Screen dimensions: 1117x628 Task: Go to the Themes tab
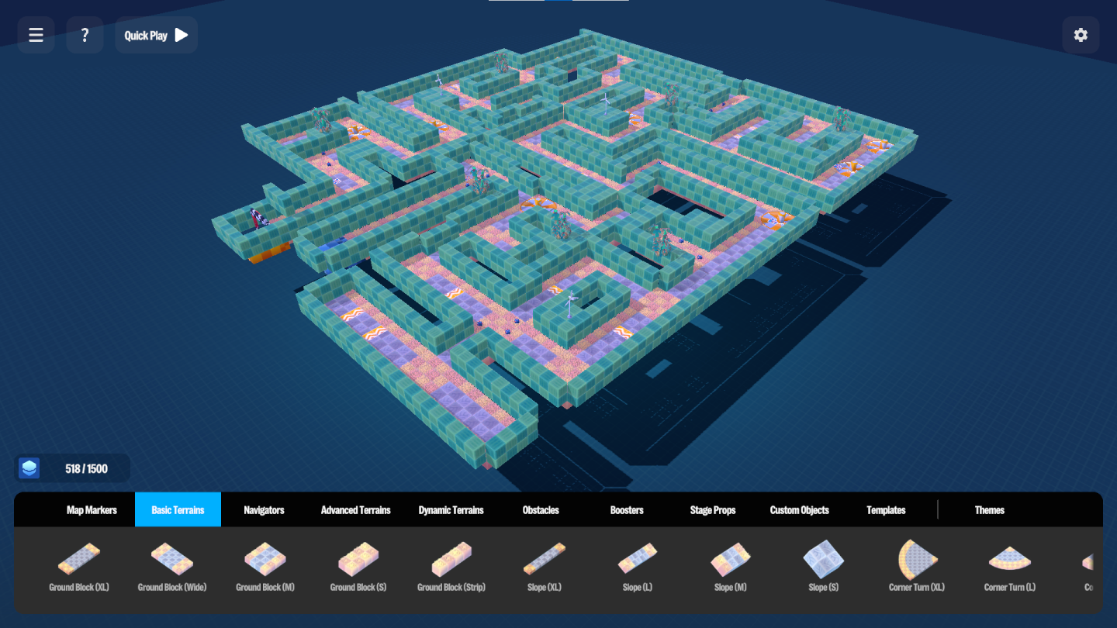pos(989,510)
